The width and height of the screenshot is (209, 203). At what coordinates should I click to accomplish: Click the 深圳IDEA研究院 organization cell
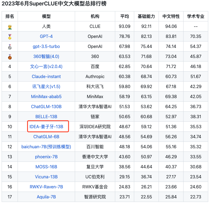click(95, 127)
